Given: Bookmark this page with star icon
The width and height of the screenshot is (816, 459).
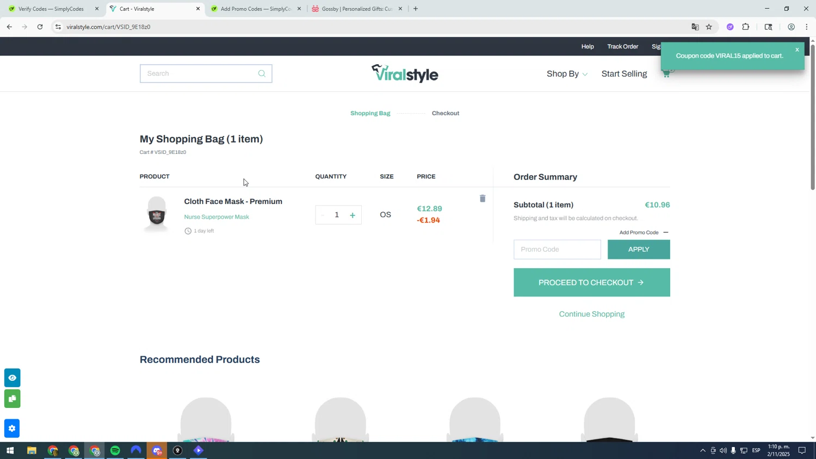Looking at the screenshot, I should coord(709,27).
